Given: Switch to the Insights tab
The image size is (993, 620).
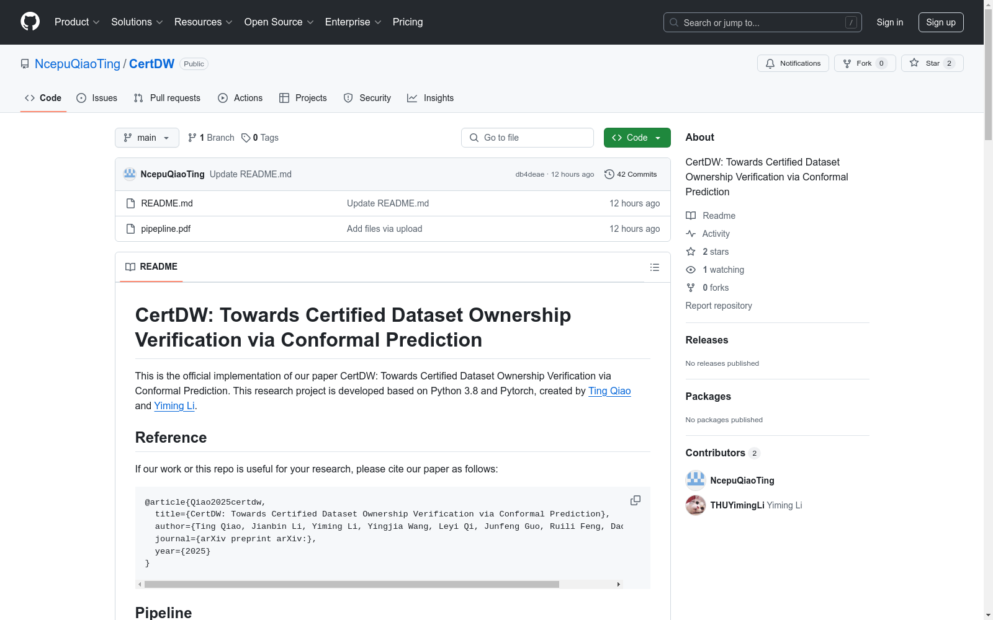Looking at the screenshot, I should tap(431, 98).
